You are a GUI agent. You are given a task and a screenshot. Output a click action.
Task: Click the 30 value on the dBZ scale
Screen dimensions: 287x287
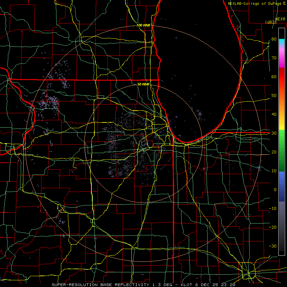pyautogui.click(x=274, y=133)
